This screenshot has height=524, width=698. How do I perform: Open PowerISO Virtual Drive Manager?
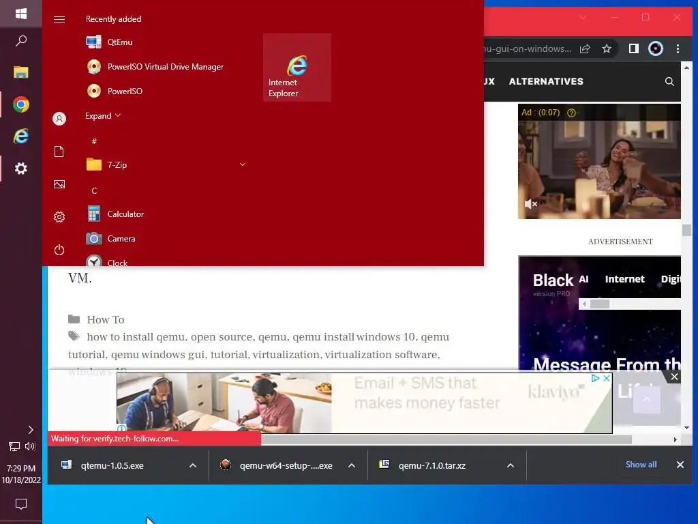point(166,66)
